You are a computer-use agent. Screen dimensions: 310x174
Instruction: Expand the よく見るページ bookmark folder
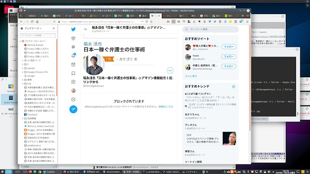23,60
